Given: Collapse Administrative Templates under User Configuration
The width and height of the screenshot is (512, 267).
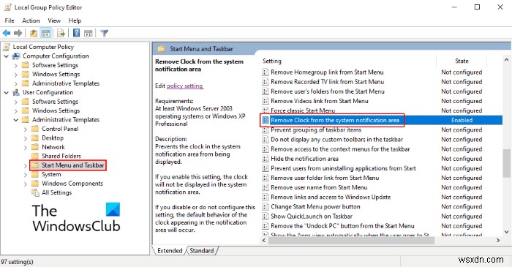Looking at the screenshot, I should [15, 120].
